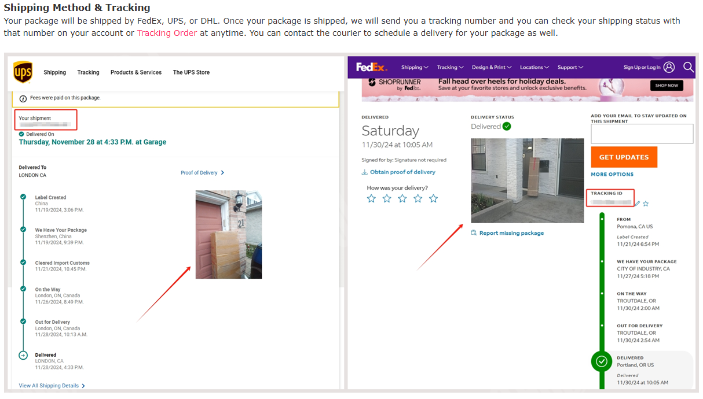The width and height of the screenshot is (703, 399).
Task: Click MORE OPTIONS under Get Updates
Action: point(612,174)
